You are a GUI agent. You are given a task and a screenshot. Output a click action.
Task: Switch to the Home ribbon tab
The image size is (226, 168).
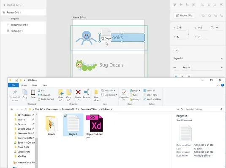tap(24, 85)
